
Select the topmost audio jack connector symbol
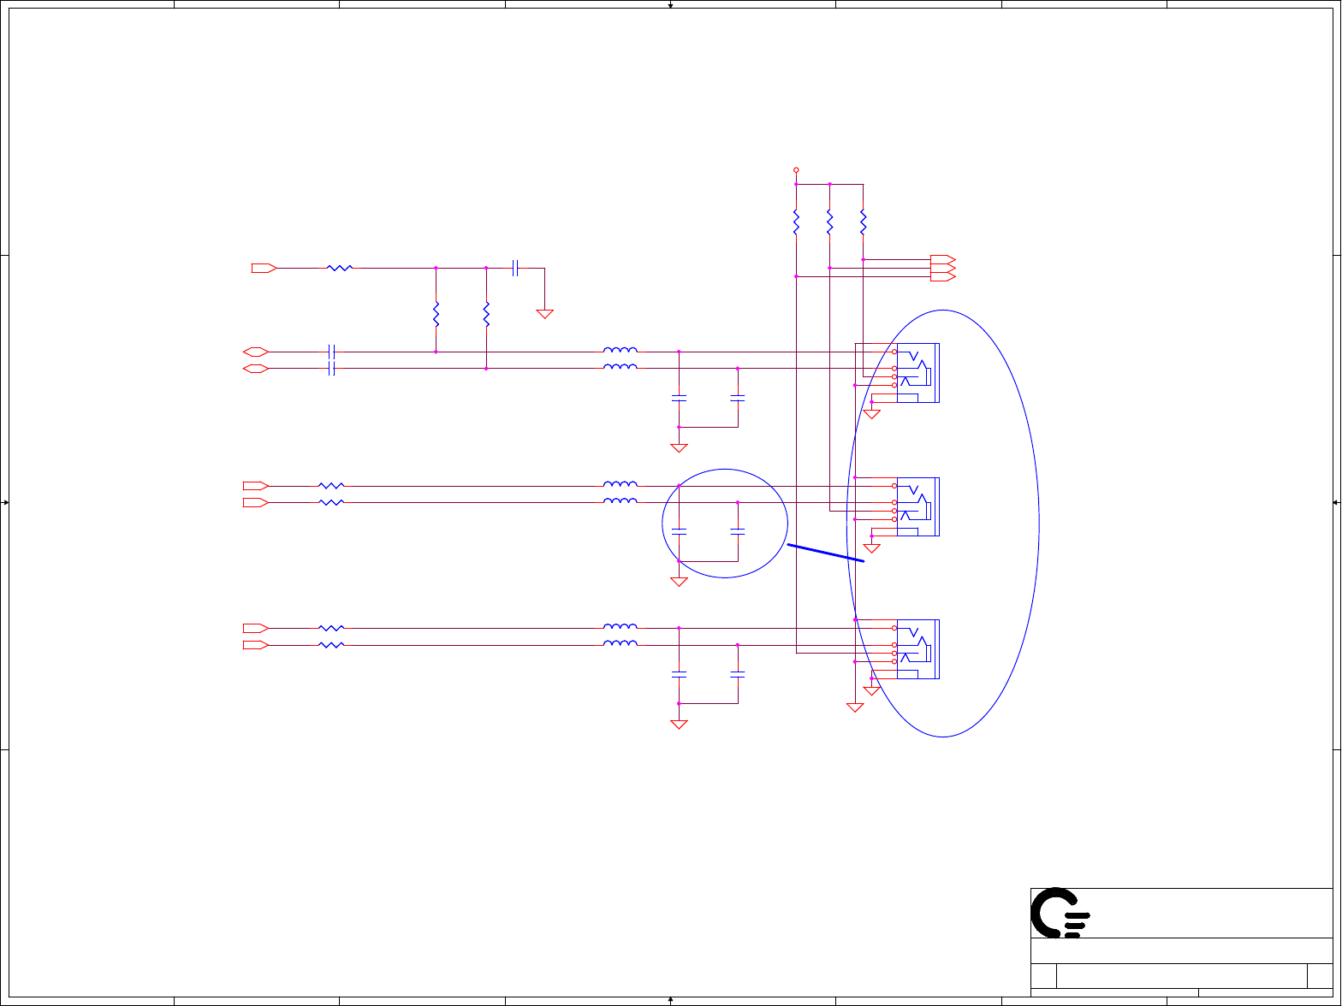[917, 373]
